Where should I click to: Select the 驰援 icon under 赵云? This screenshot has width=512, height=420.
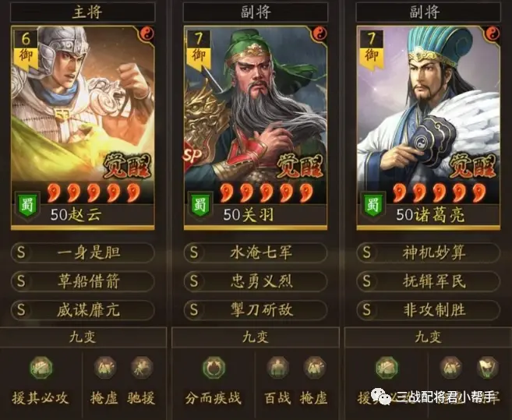[142, 368]
